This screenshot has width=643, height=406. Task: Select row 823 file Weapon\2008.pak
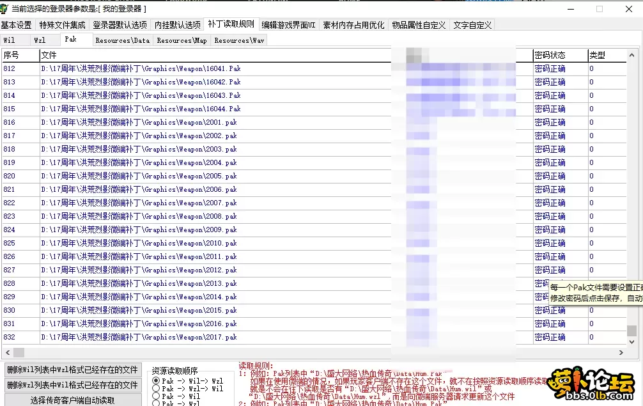pyautogui.click(x=139, y=217)
